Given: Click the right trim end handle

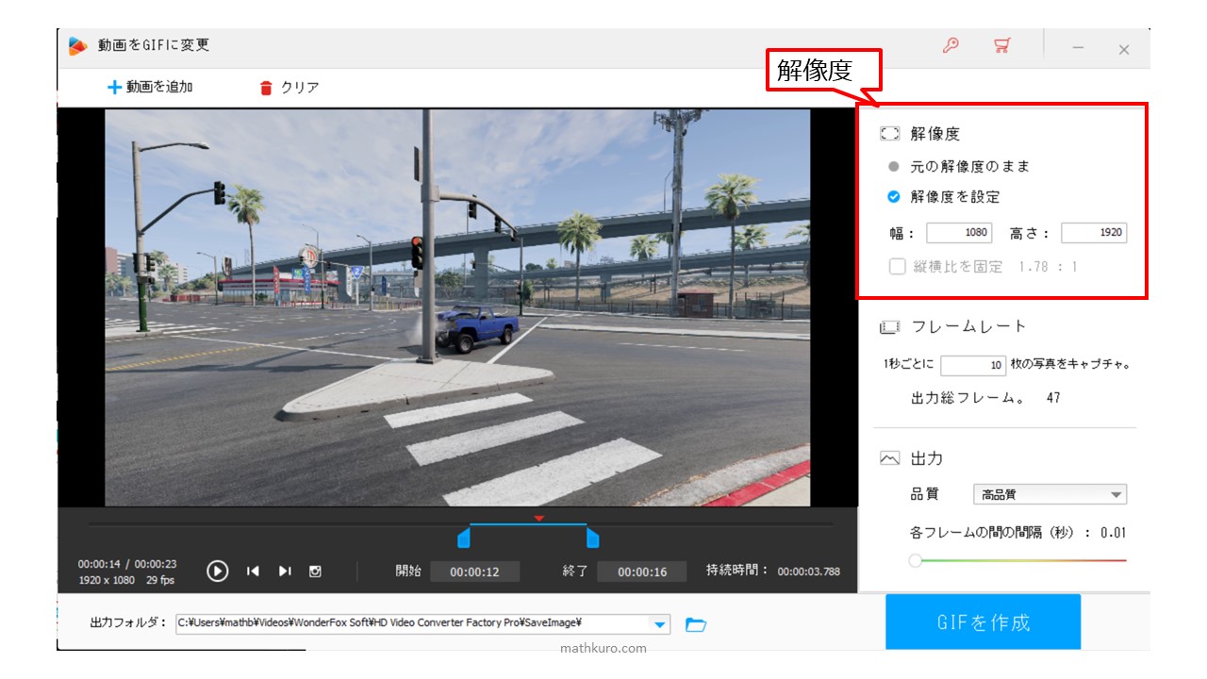Looking at the screenshot, I should click(592, 538).
